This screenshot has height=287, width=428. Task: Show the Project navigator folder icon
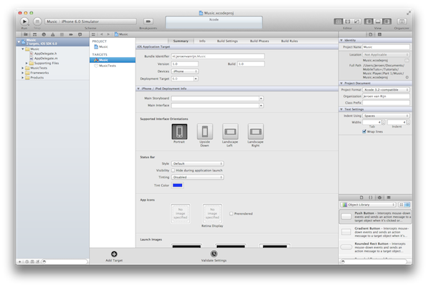click(x=26, y=34)
